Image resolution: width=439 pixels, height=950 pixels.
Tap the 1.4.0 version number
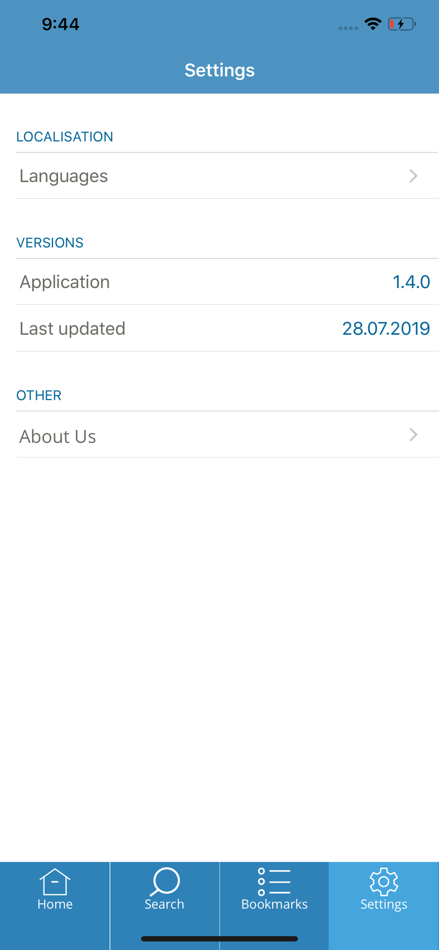pos(411,282)
